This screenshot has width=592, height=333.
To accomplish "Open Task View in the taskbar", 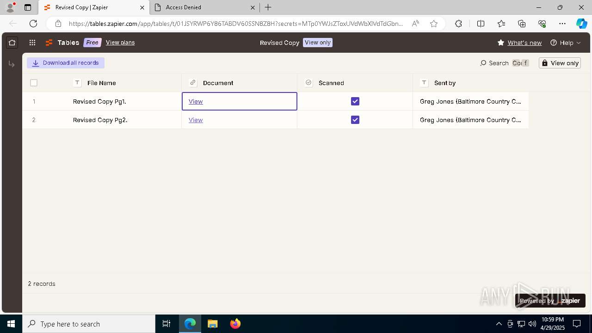I will [x=166, y=324].
